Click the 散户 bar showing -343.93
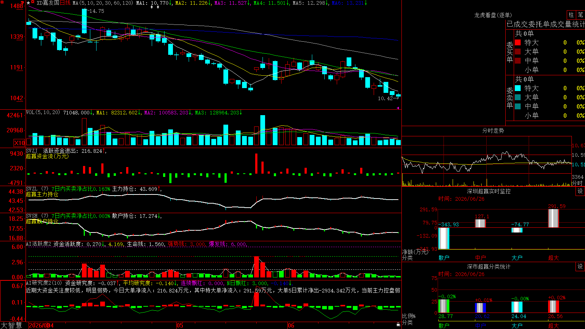The width and height of the screenshot is (585, 329). click(x=444, y=238)
